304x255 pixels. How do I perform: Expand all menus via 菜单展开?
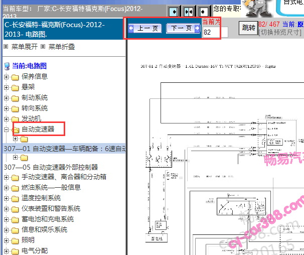coord(25,47)
